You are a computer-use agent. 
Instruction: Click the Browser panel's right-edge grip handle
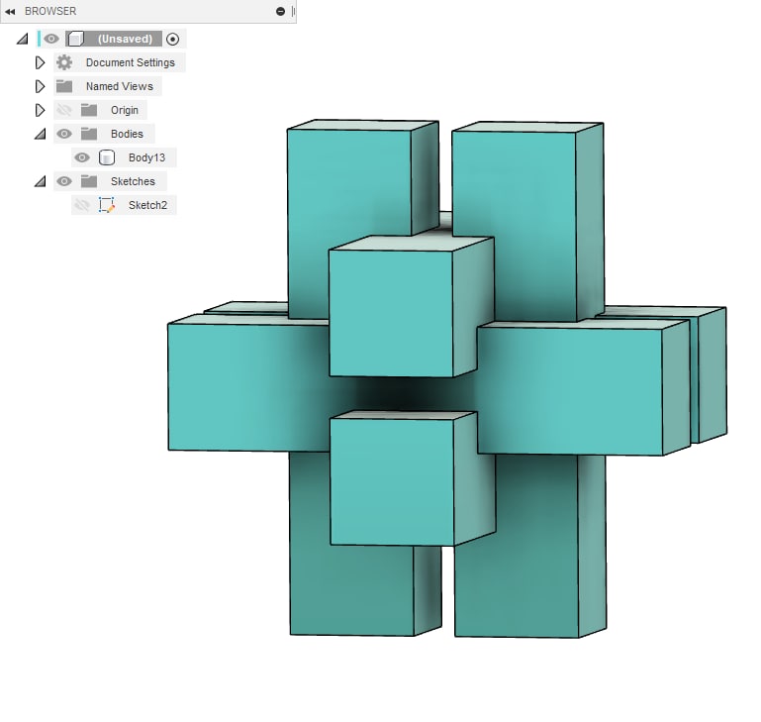tap(293, 11)
